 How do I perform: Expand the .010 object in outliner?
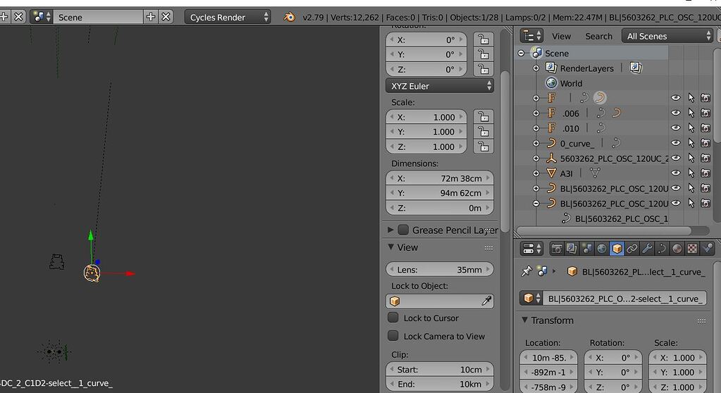(x=536, y=127)
